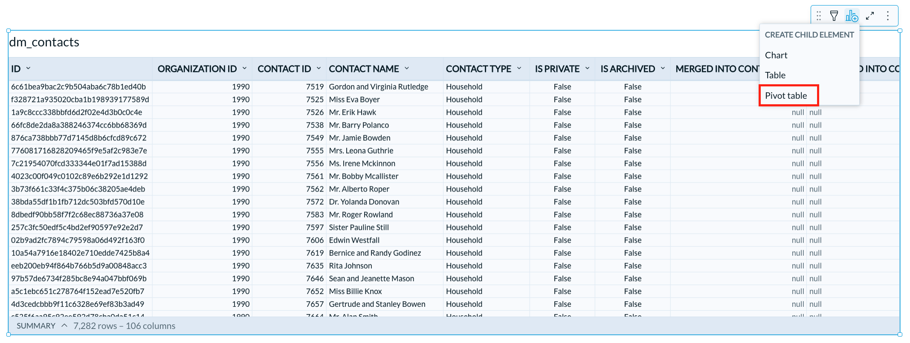Image resolution: width=910 pixels, height=343 pixels.
Task: Expand the table with the maximize arrows icon
Action: point(870,16)
